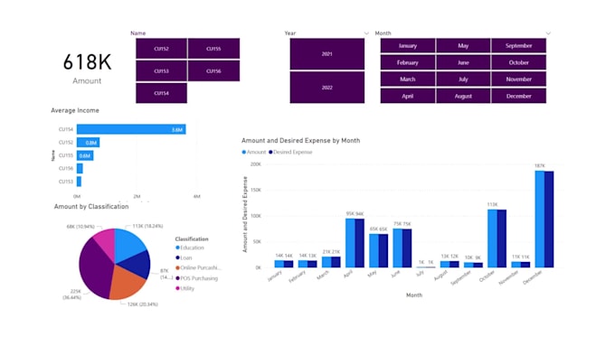Filter the year to 2021
This screenshot has height=346, width=615.
pyautogui.click(x=327, y=54)
